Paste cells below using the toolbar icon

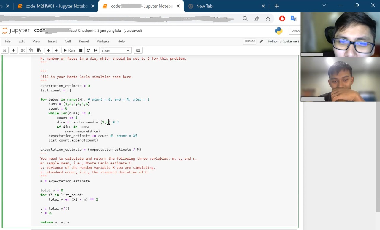point(39,50)
